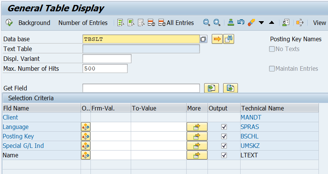Click the Displ. Variant input field
328x174 pixels.
coord(107,59)
